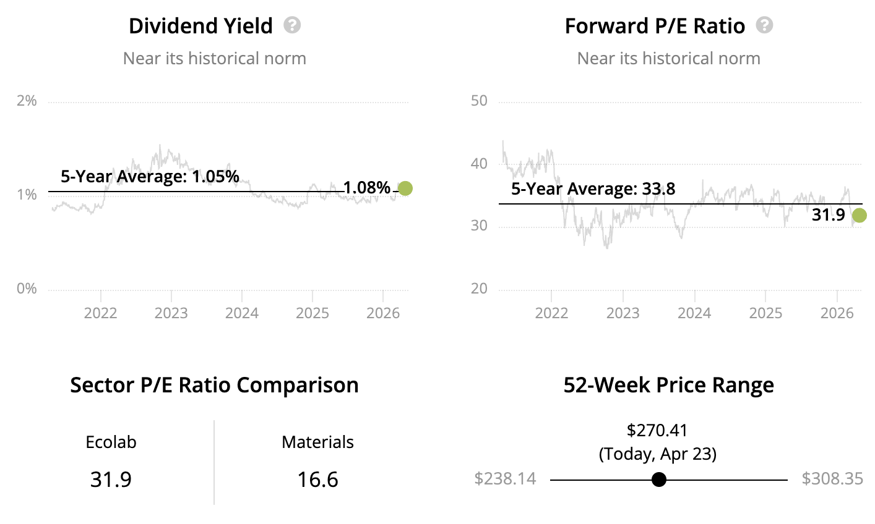875x524 pixels.
Task: Click the 52-Week Price Range heading
Action: point(668,385)
